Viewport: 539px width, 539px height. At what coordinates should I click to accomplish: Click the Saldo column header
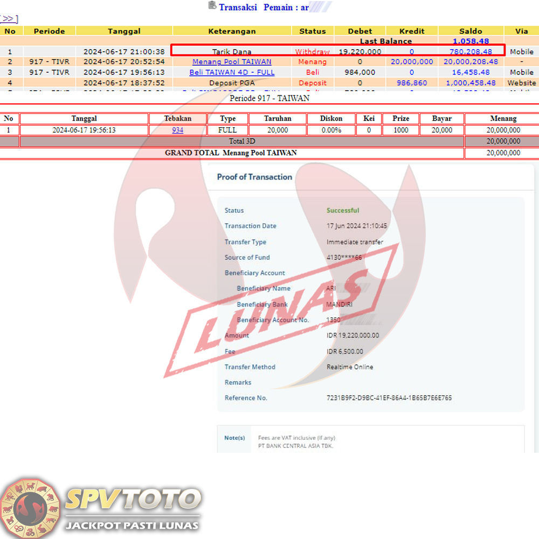471,31
